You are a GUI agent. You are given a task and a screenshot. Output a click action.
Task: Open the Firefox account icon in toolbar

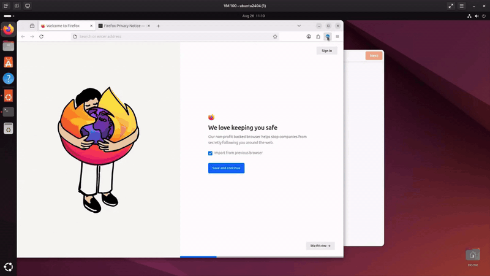[309, 37]
